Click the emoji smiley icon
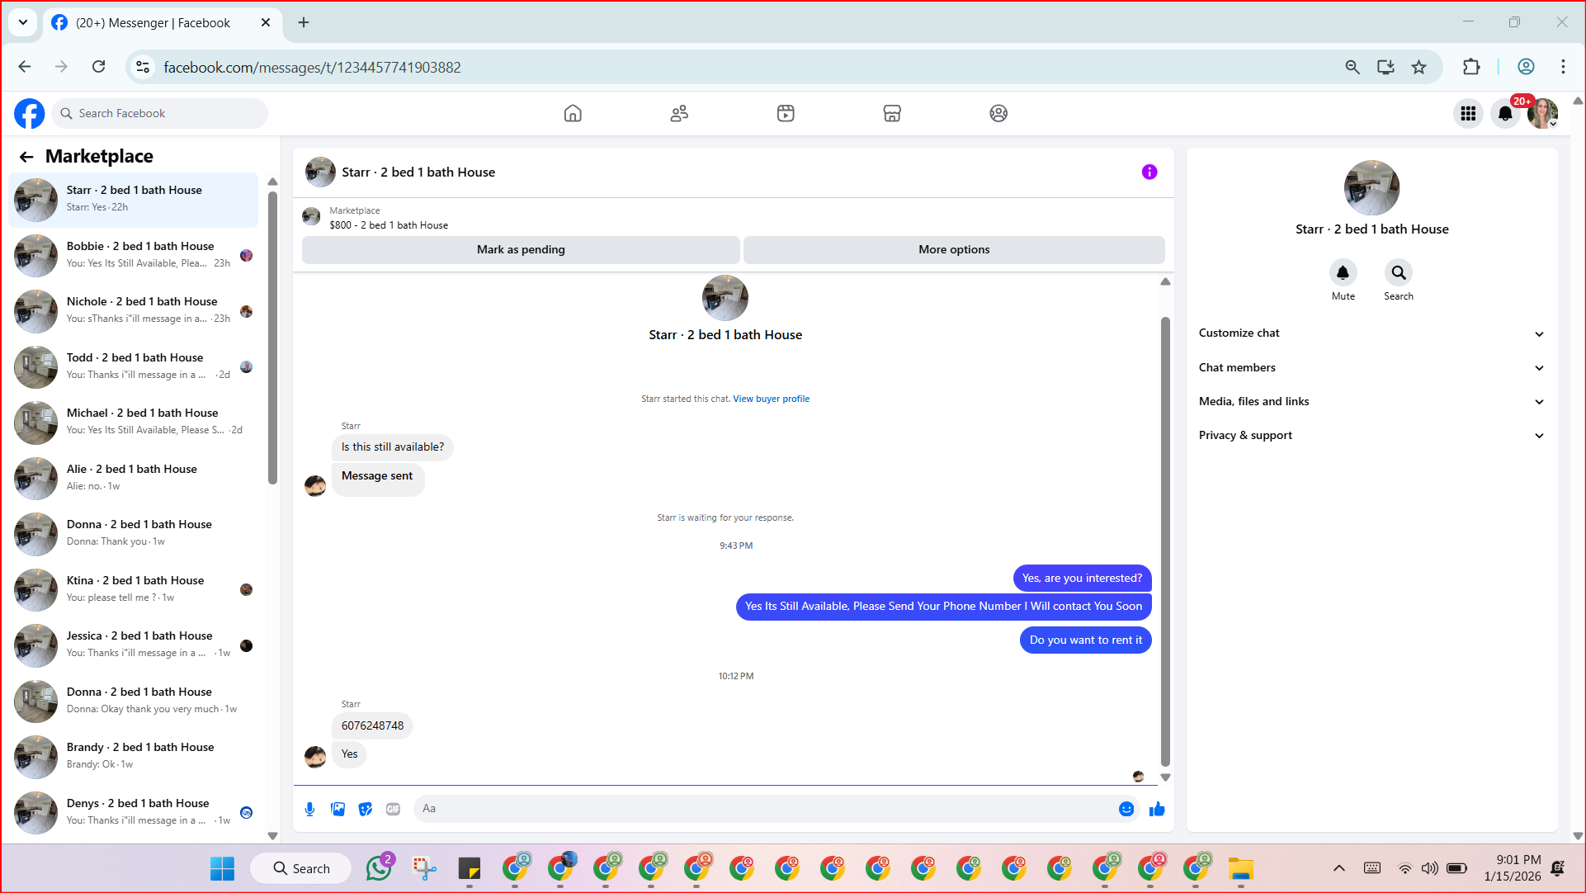 [1126, 809]
